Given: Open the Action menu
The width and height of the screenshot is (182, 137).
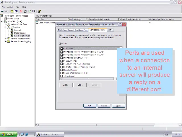Looking at the screenshot, I should (x=10, y=7).
